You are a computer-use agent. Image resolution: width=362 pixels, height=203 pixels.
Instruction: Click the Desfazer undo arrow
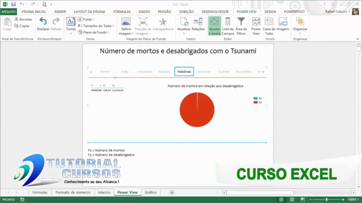(43, 24)
